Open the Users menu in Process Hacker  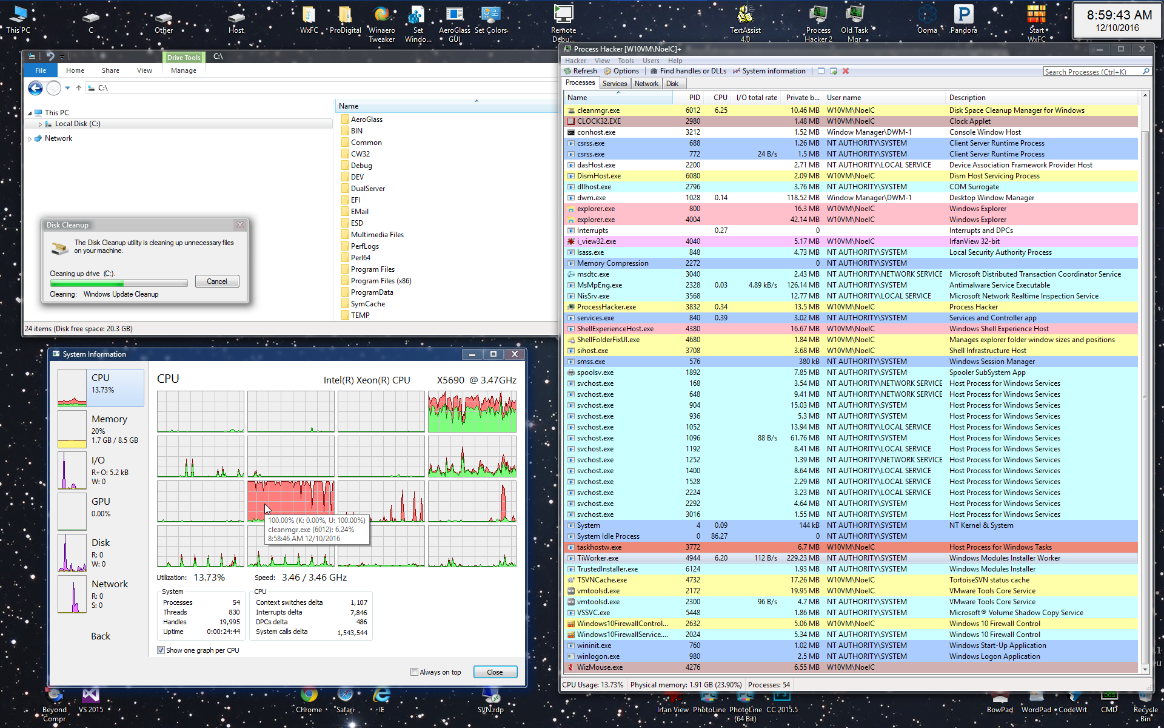tap(651, 61)
